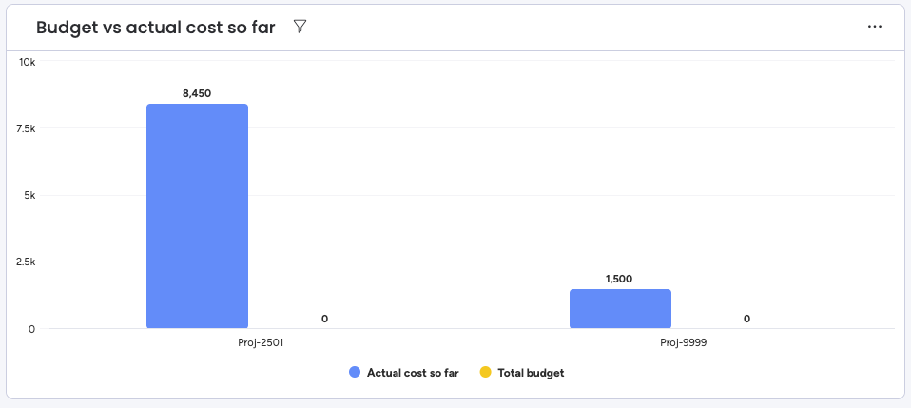
Task: Toggle the 'Actual cost so far' legend series
Action: [413, 373]
